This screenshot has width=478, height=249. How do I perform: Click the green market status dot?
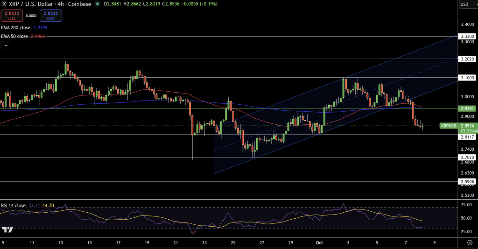coord(97,4)
